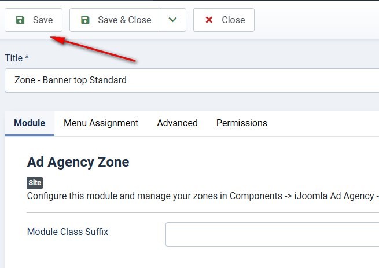Open the Menu Assignment tab

101,123
